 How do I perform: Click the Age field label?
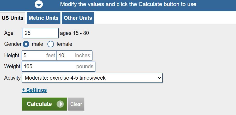click(x=9, y=33)
